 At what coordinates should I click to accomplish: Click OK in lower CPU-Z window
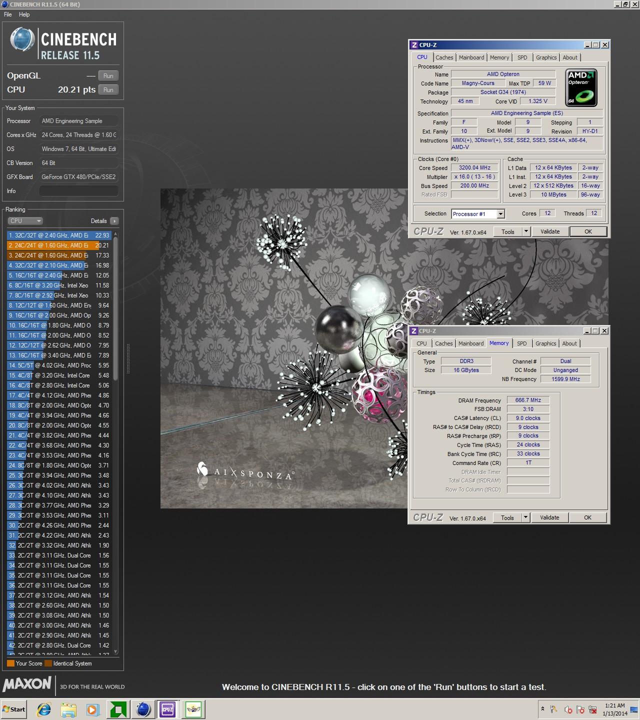587,517
